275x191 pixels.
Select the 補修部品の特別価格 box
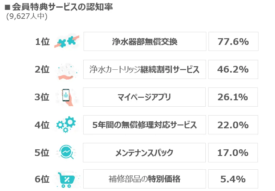pyautogui.click(x=145, y=179)
